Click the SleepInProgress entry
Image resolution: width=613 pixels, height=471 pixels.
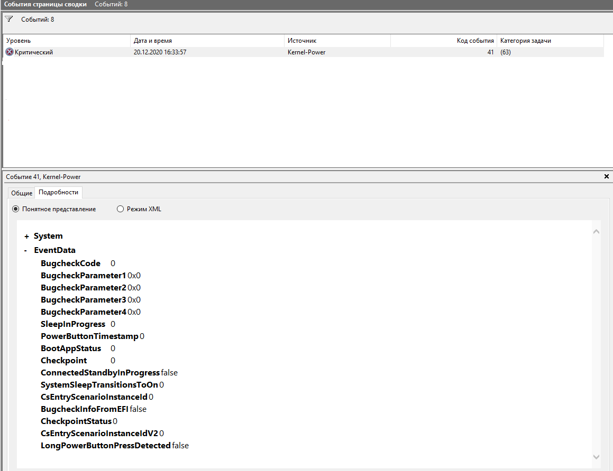(78, 324)
